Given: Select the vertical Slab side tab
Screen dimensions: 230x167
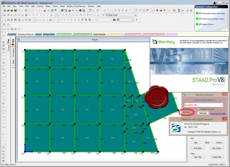Looking at the screenshot, I should tap(13, 42).
